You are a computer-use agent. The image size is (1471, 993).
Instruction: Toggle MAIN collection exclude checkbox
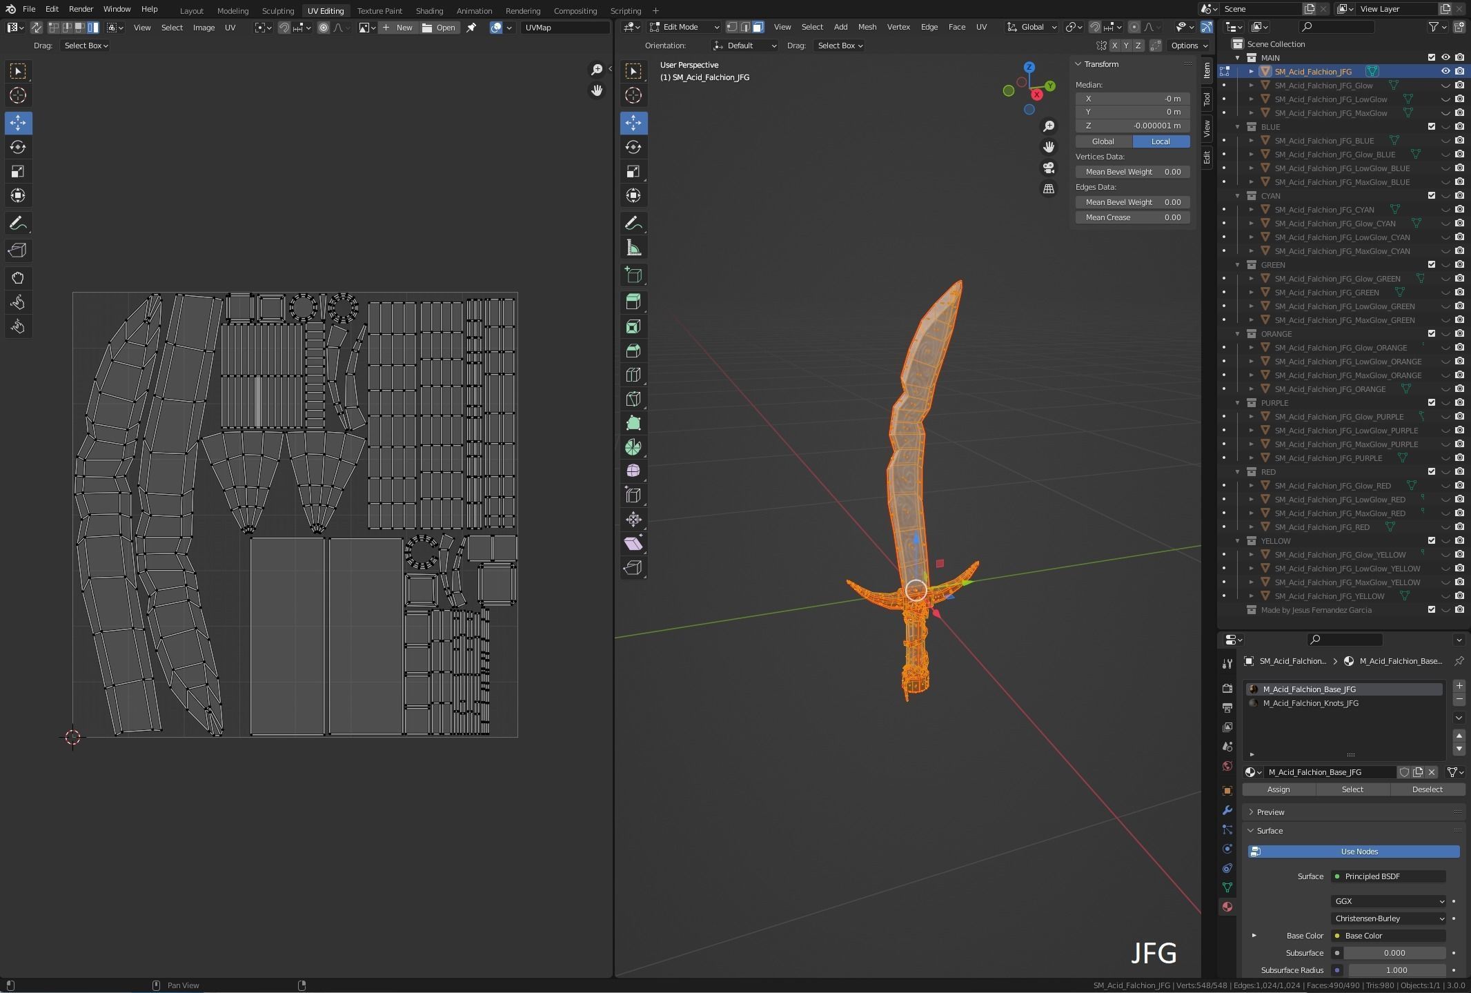pos(1432,57)
